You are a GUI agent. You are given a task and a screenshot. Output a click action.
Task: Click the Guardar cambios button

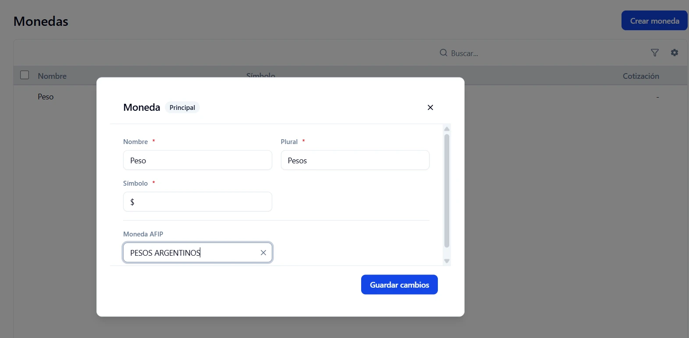pyautogui.click(x=399, y=285)
